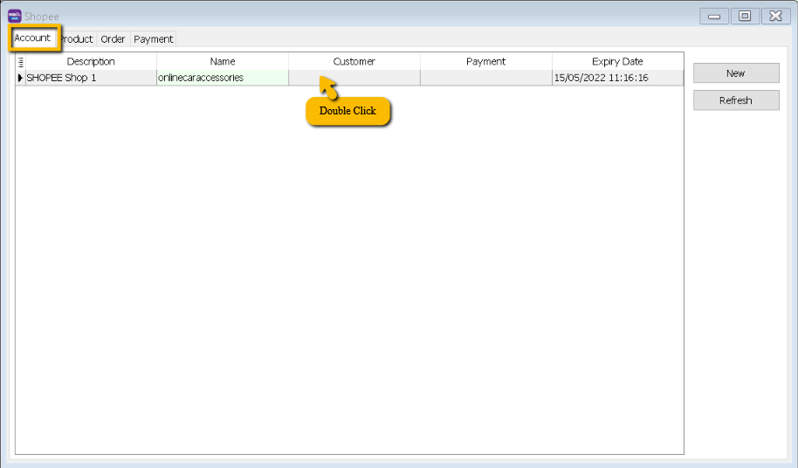Select the Payment tab
Viewport: 798px width, 468px height.
tap(154, 39)
